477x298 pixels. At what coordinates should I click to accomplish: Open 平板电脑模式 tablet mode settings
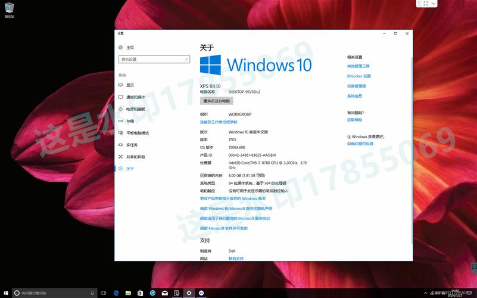click(x=137, y=133)
